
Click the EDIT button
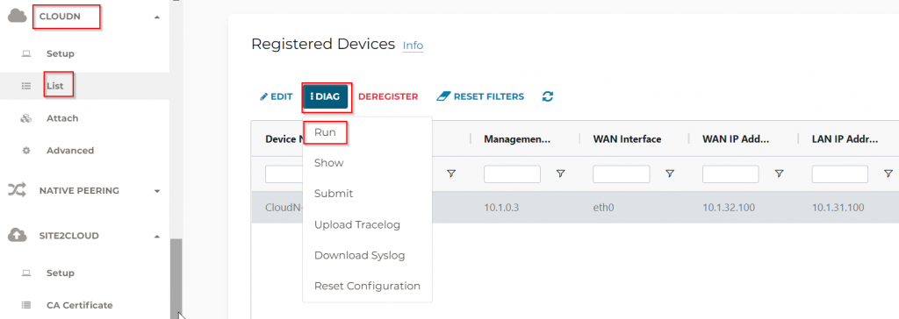tap(277, 96)
